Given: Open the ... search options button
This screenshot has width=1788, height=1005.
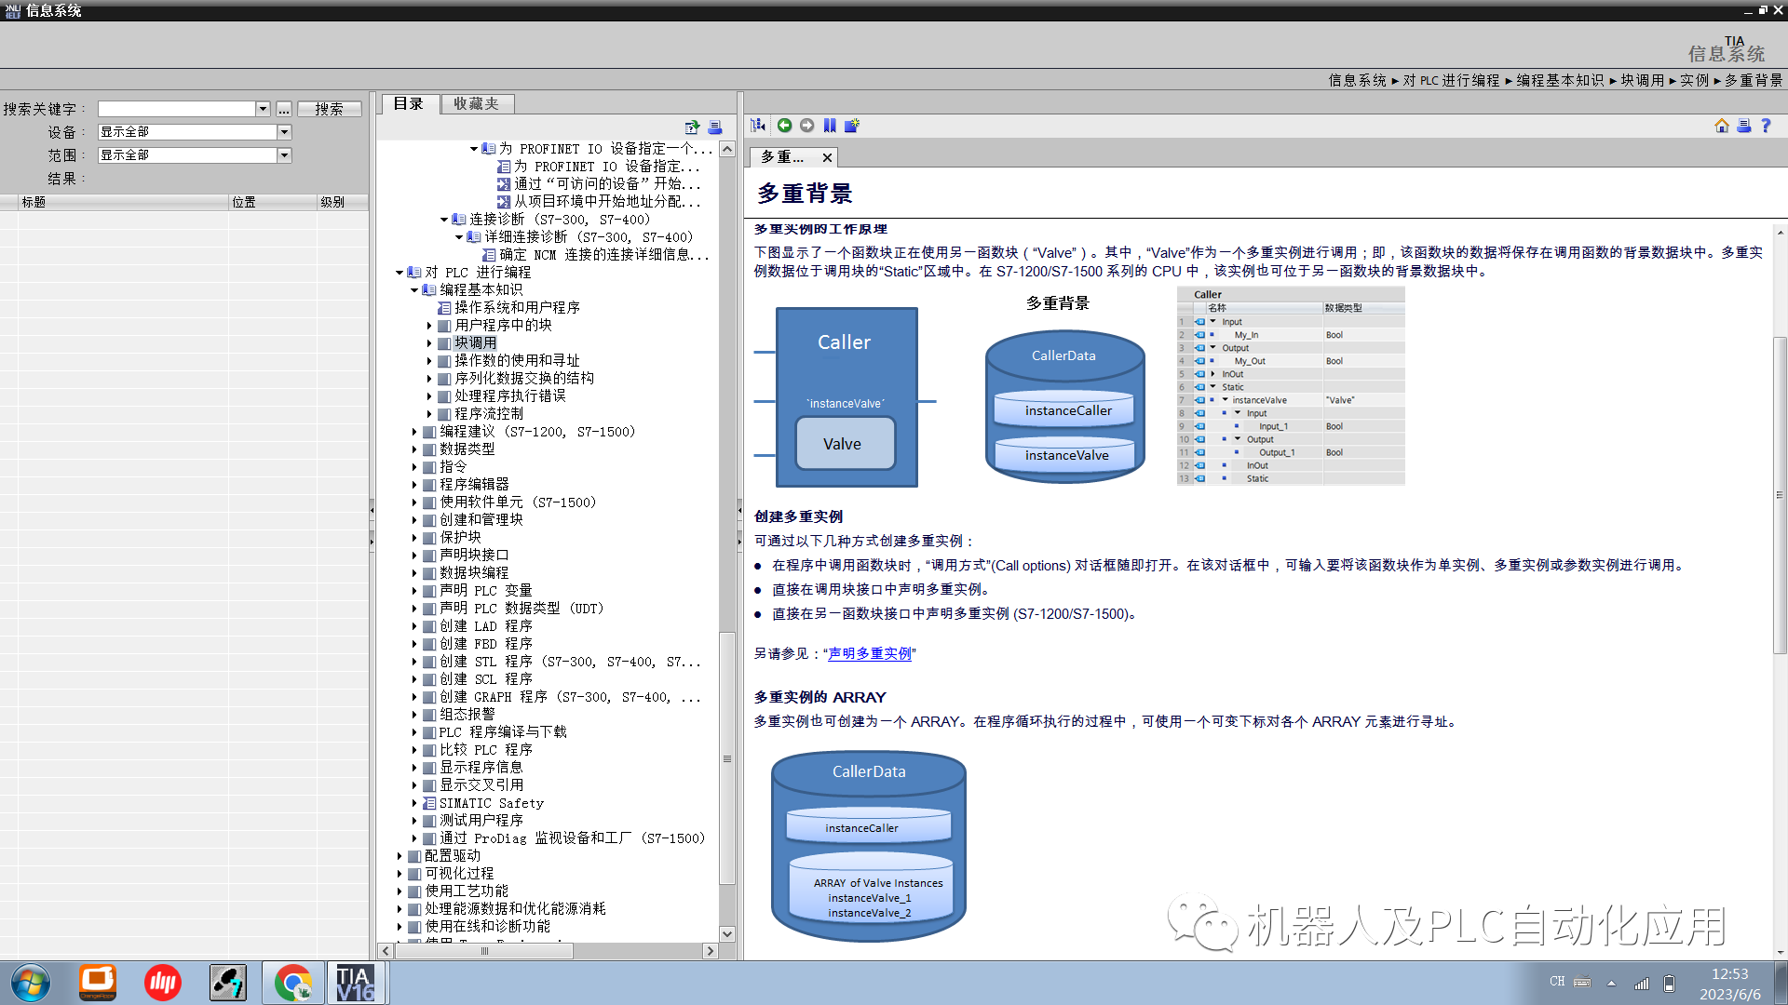Looking at the screenshot, I should click(x=284, y=109).
